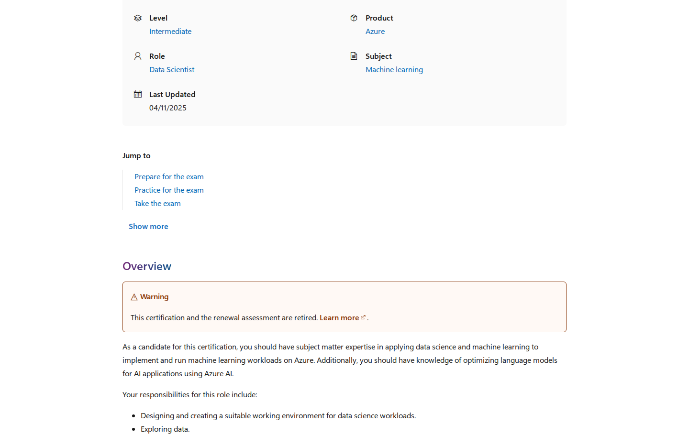Click the Warning label text
Viewport: 689px width, 435px height.
(x=154, y=296)
